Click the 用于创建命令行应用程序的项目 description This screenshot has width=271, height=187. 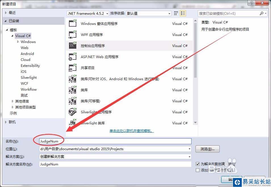pos(225,29)
